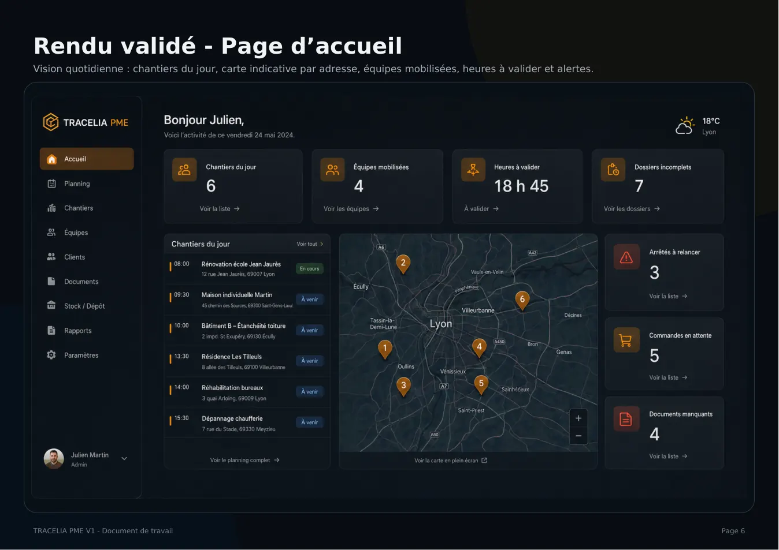This screenshot has width=779, height=550.
Task: Expand the Julien Martin account chevron
Action: (124, 458)
